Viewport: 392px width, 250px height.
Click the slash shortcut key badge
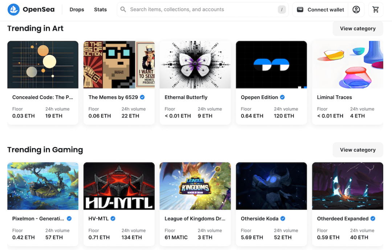coord(282,9)
